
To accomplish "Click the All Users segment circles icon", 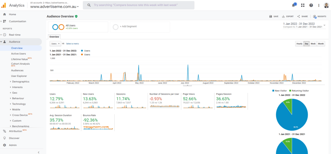I will tap(58, 27).
